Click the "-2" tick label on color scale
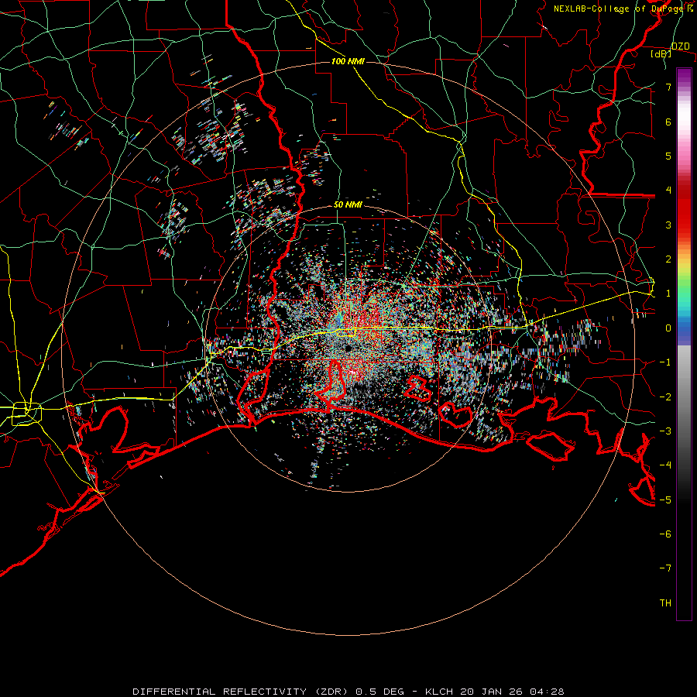 coord(665,397)
